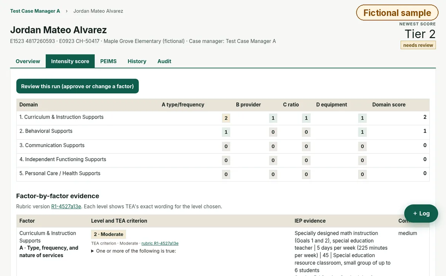
Task: Click B provider score in Personal Care / Health row
Action: 273,174
